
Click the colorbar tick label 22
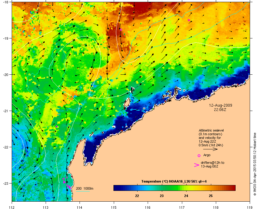137,196
